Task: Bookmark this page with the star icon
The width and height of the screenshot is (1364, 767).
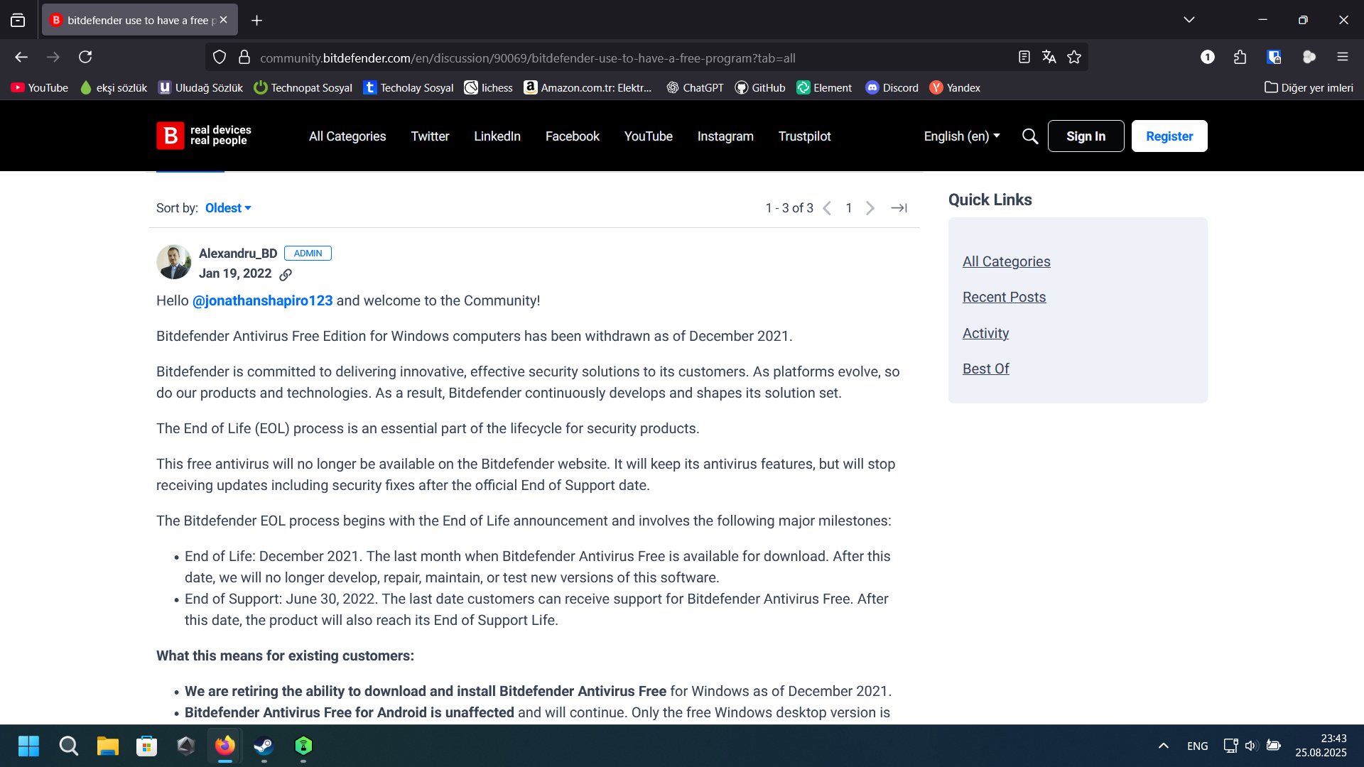Action: [x=1074, y=58]
